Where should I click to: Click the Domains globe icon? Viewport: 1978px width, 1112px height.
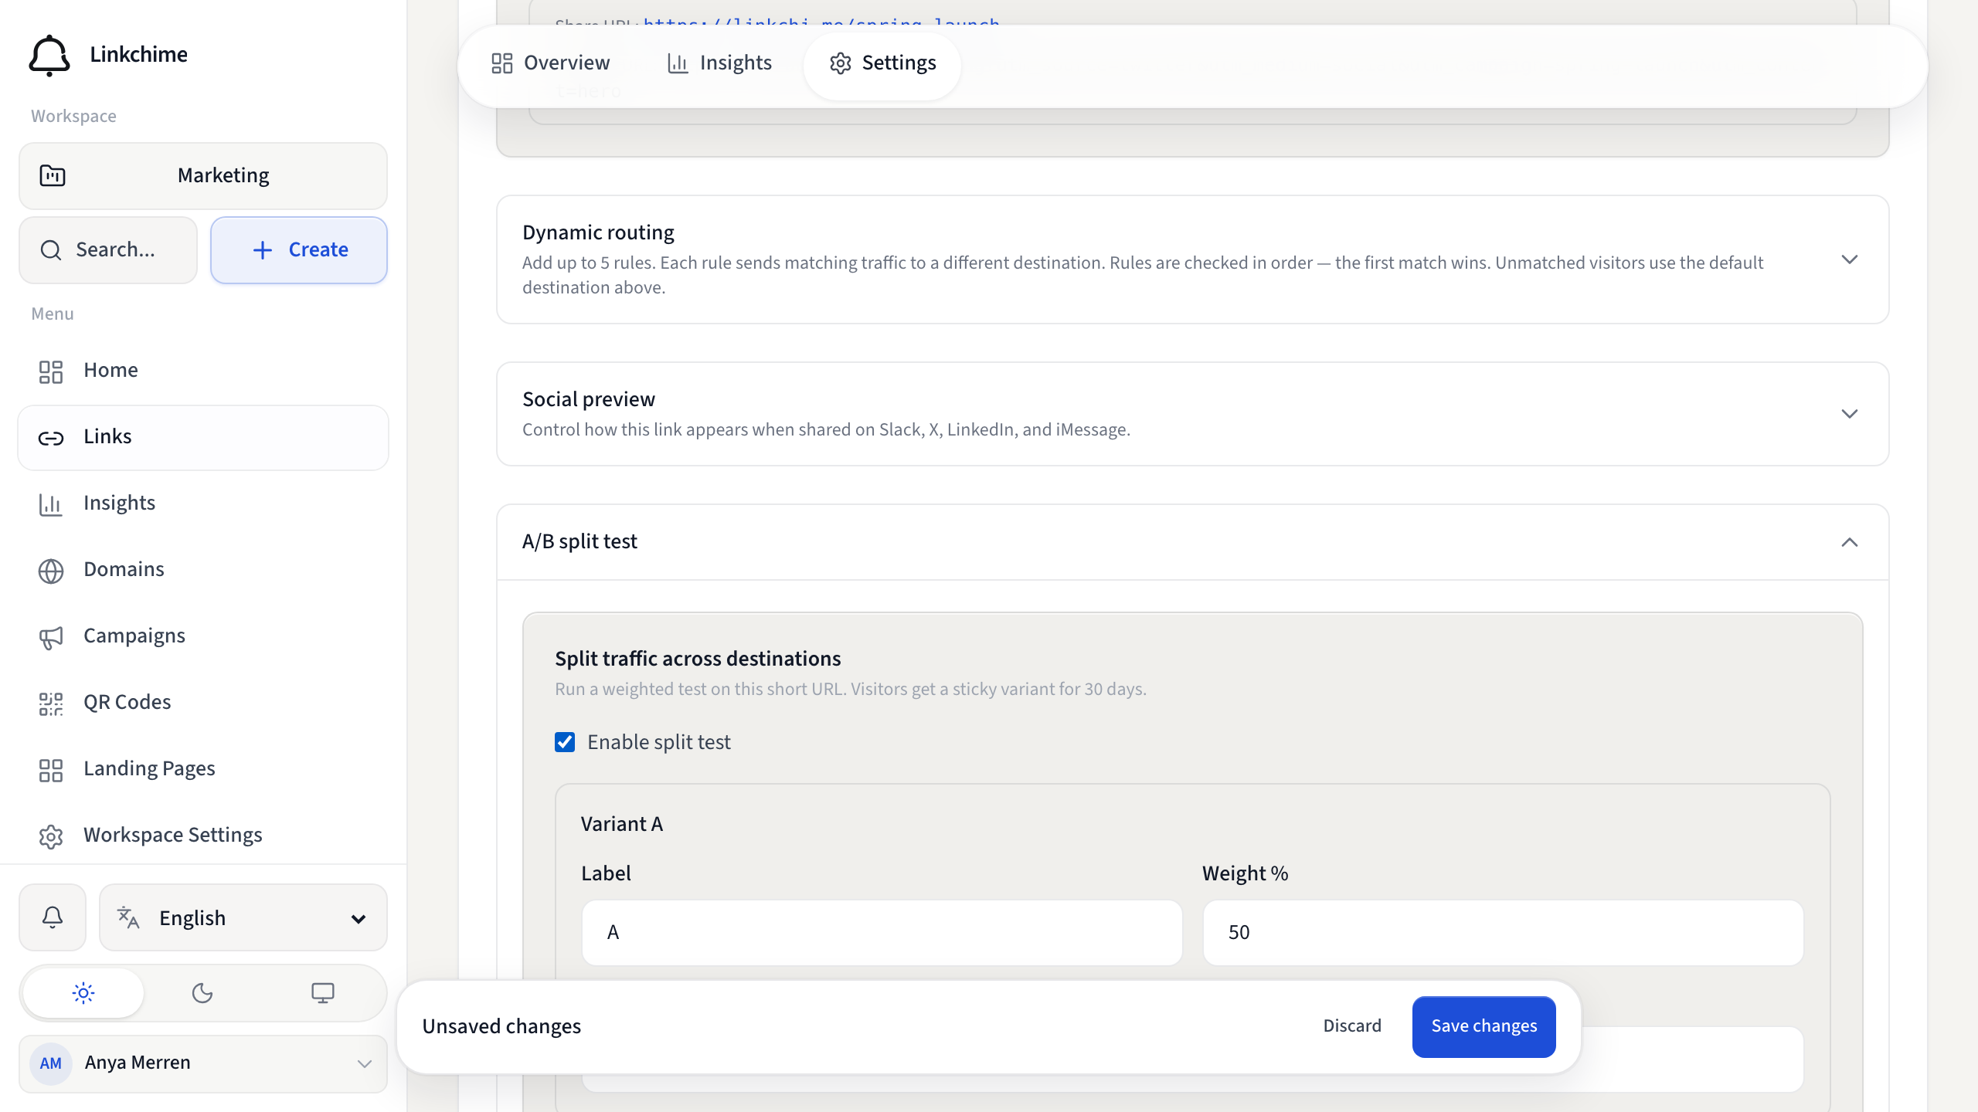coord(51,571)
